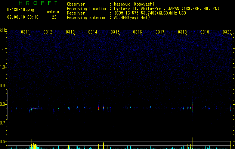Click the tall meteor echo after 0318
This screenshot has width=235, height=149.
pos(192,105)
